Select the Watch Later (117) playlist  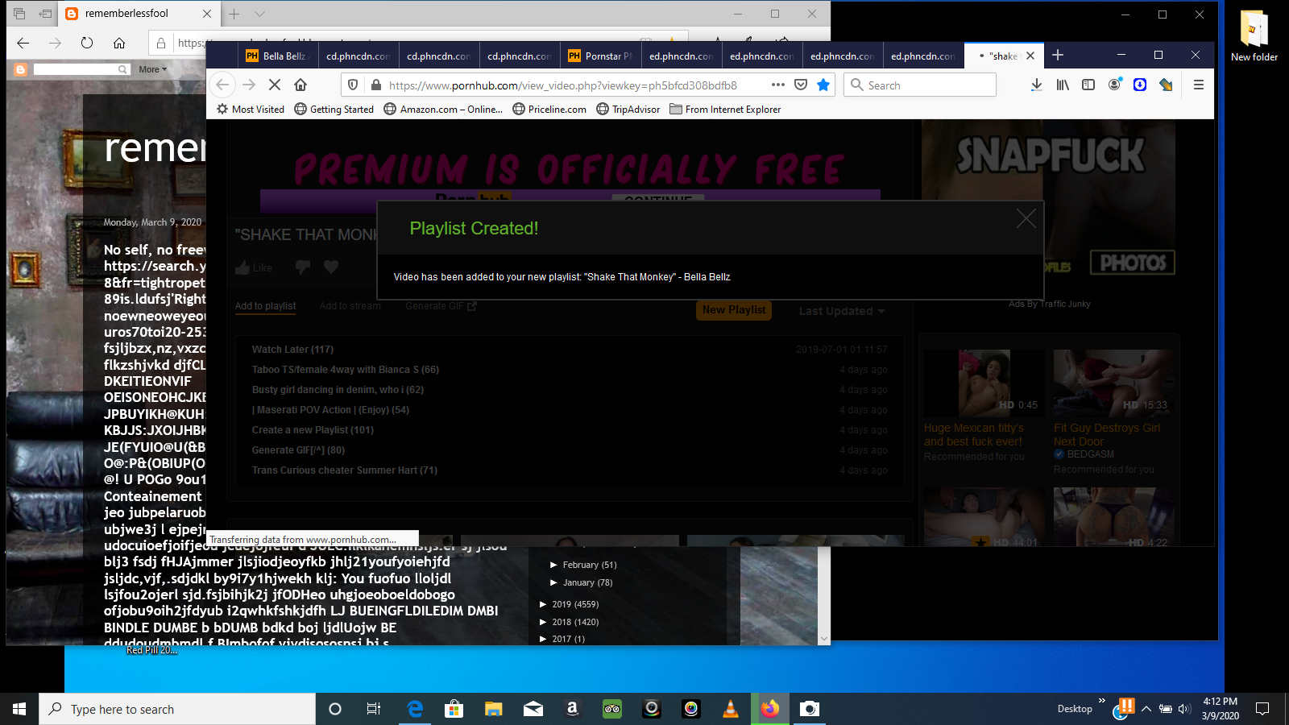(x=570, y=350)
